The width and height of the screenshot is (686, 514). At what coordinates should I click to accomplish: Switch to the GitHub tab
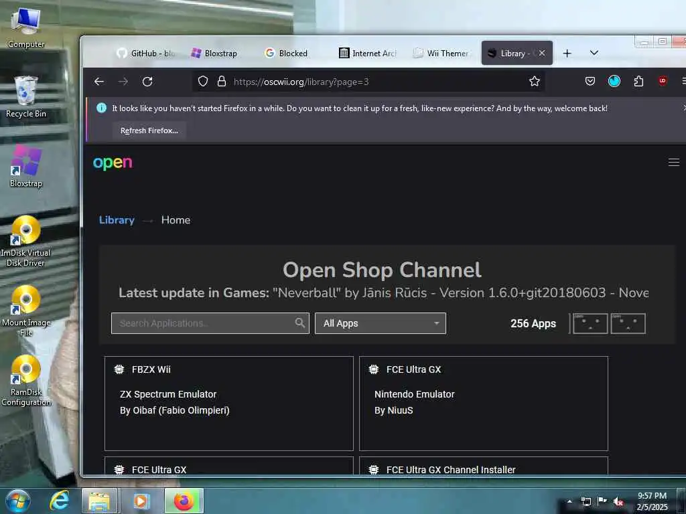pos(147,54)
